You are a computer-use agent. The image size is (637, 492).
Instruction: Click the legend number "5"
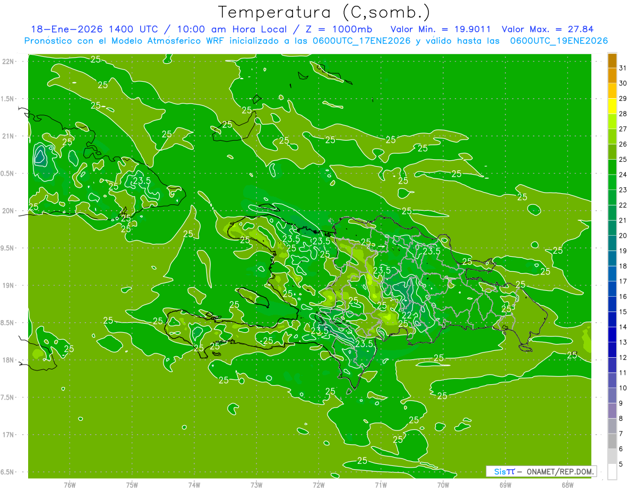point(621,465)
